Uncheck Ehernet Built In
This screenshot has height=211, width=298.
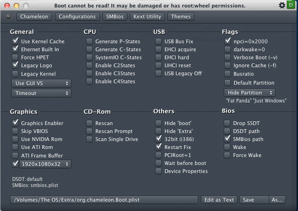pos(15,49)
